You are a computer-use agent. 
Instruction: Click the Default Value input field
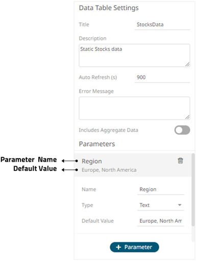[x=161, y=221]
